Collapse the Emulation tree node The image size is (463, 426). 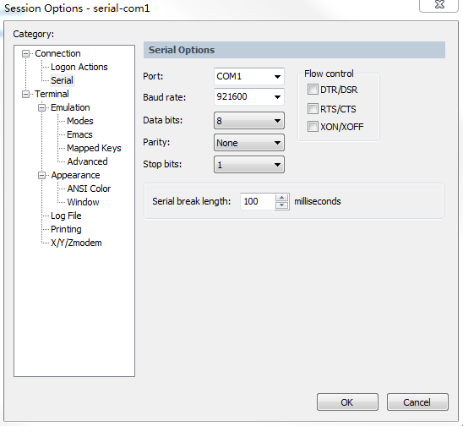(41, 108)
